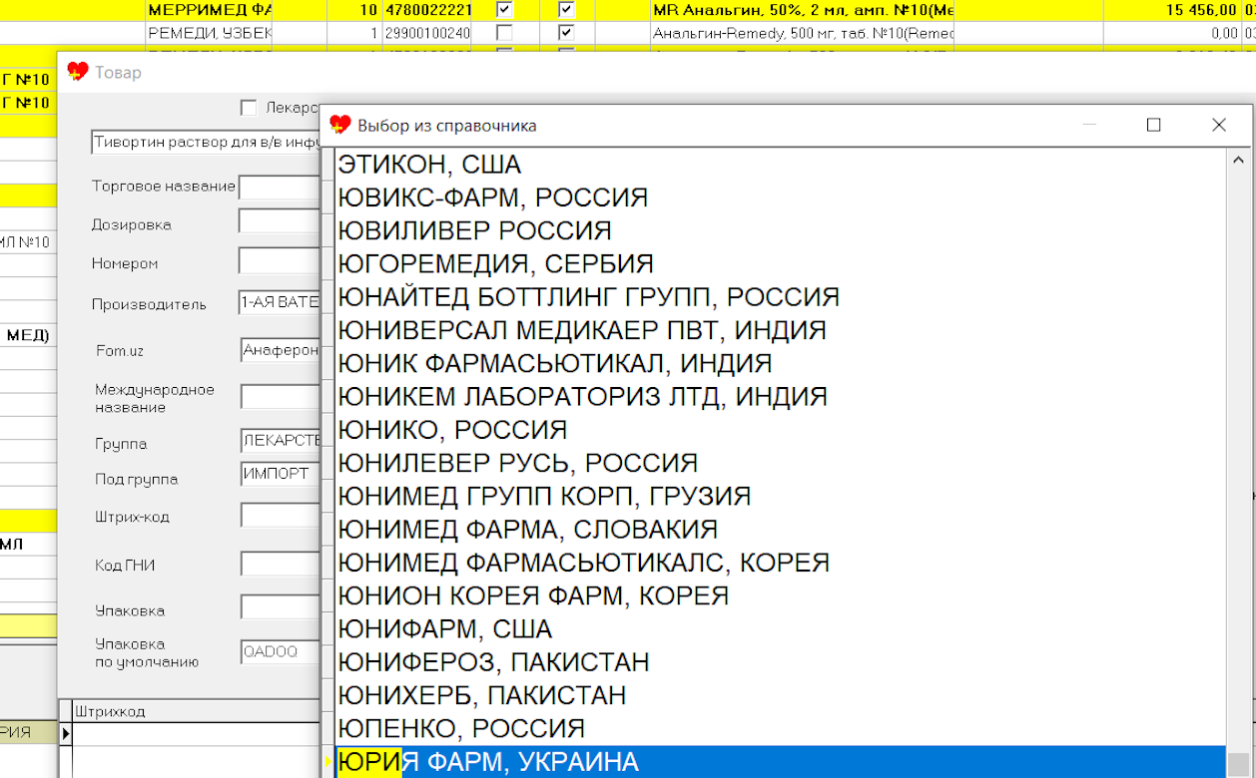
Task: Click the Номером input field
Action: (x=279, y=262)
